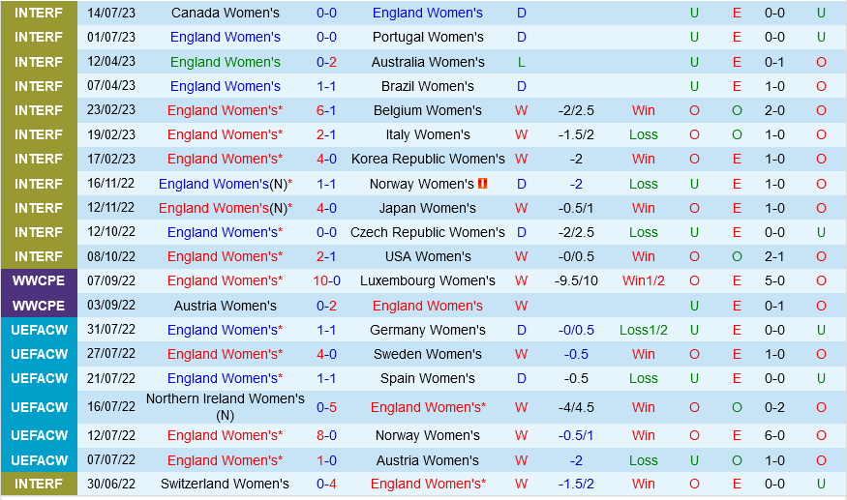Open the 8-0 score against Norway Women's

(326, 435)
